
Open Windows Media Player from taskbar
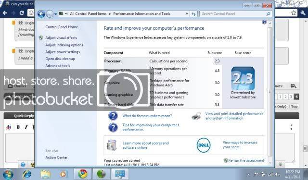63,174
